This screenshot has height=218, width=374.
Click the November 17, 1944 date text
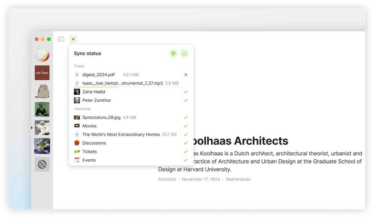click(201, 179)
